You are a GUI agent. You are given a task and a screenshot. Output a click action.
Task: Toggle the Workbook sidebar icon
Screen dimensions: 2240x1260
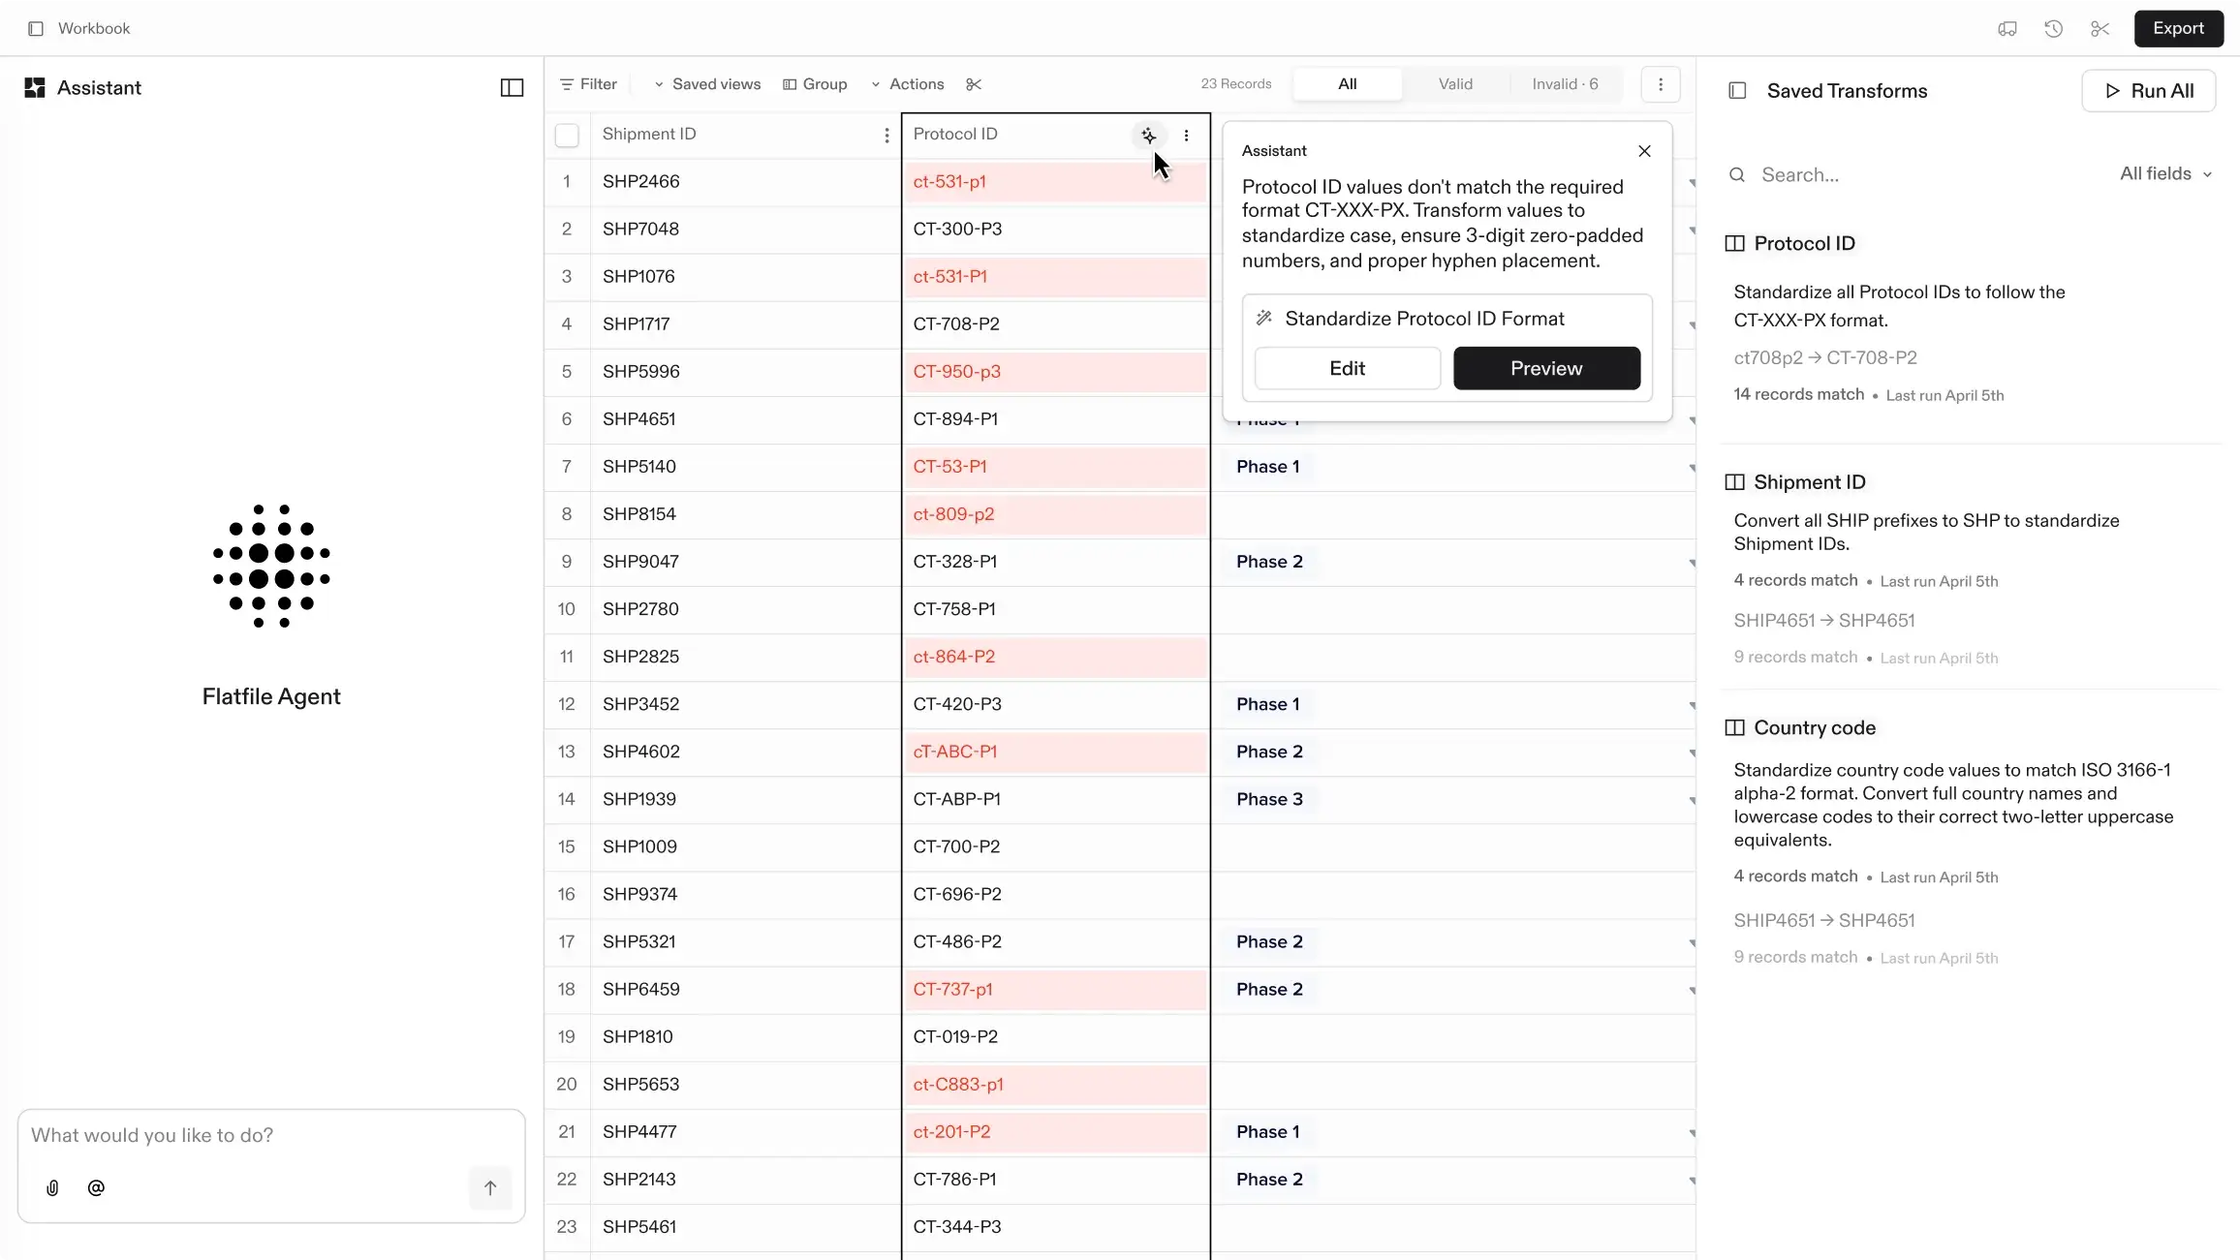click(x=36, y=29)
